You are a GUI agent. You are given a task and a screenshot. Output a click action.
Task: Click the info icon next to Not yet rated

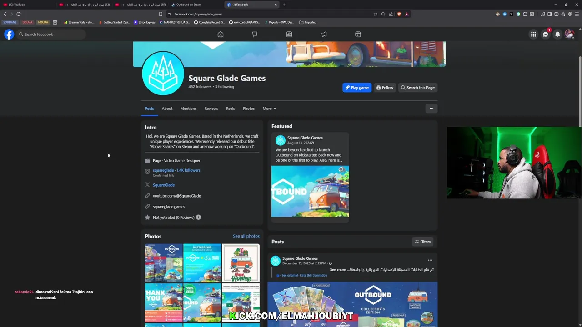point(198,217)
